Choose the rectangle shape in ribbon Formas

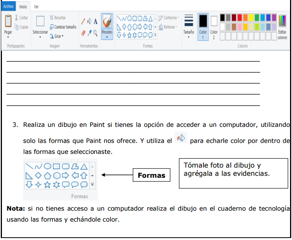pos(135,18)
